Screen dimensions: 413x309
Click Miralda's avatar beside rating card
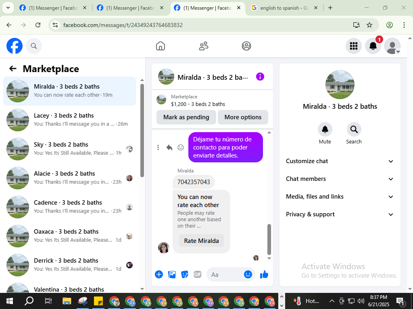tap(164, 248)
